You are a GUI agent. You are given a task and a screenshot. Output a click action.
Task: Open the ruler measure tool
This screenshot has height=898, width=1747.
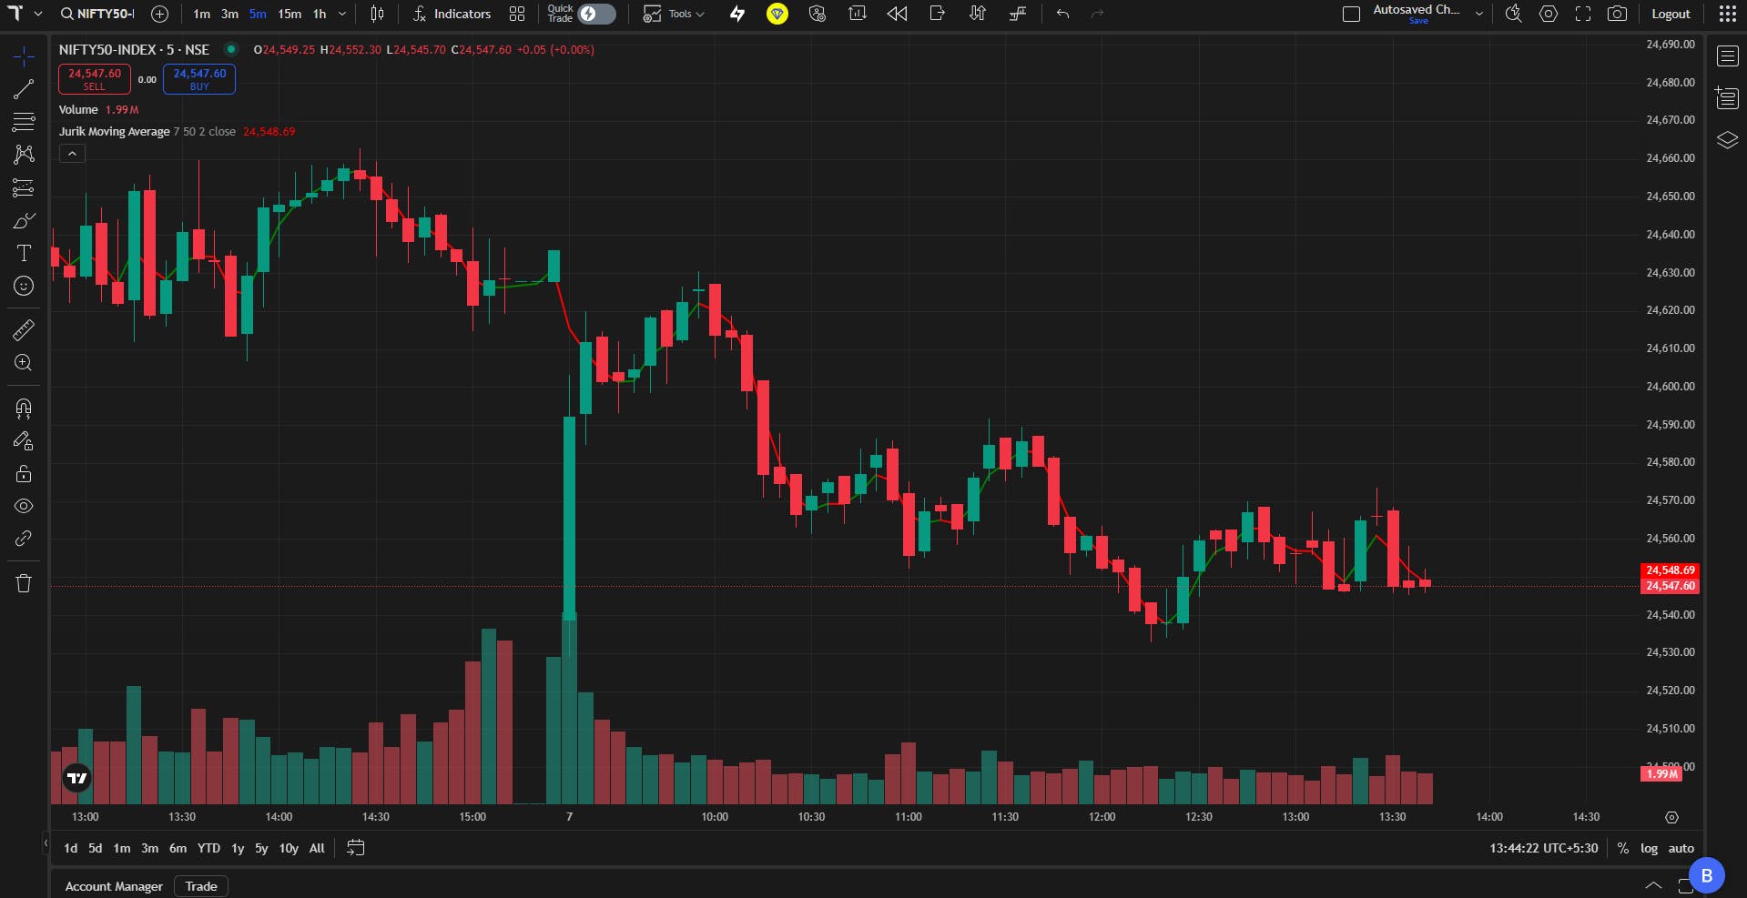coord(24,329)
